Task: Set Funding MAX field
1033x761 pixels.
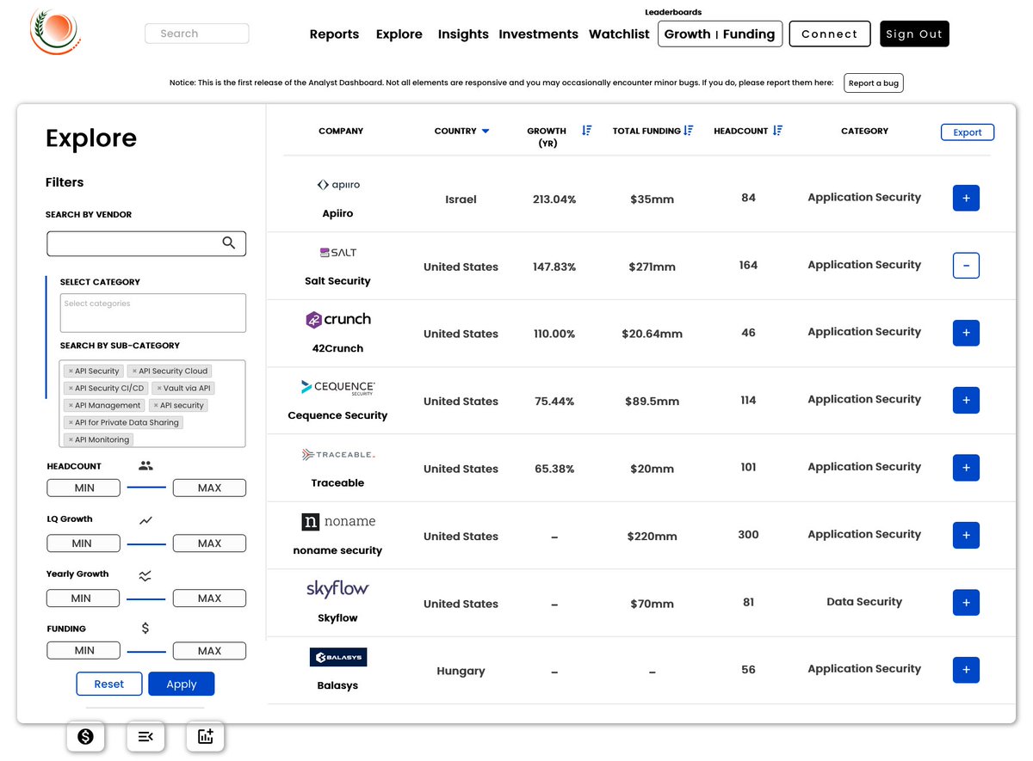Action: pos(209,651)
